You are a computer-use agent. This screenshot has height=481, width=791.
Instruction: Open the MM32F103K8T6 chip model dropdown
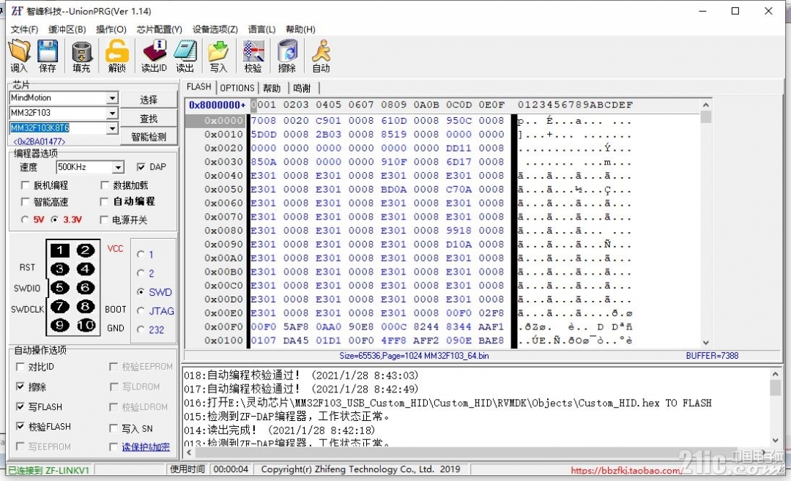click(x=113, y=128)
